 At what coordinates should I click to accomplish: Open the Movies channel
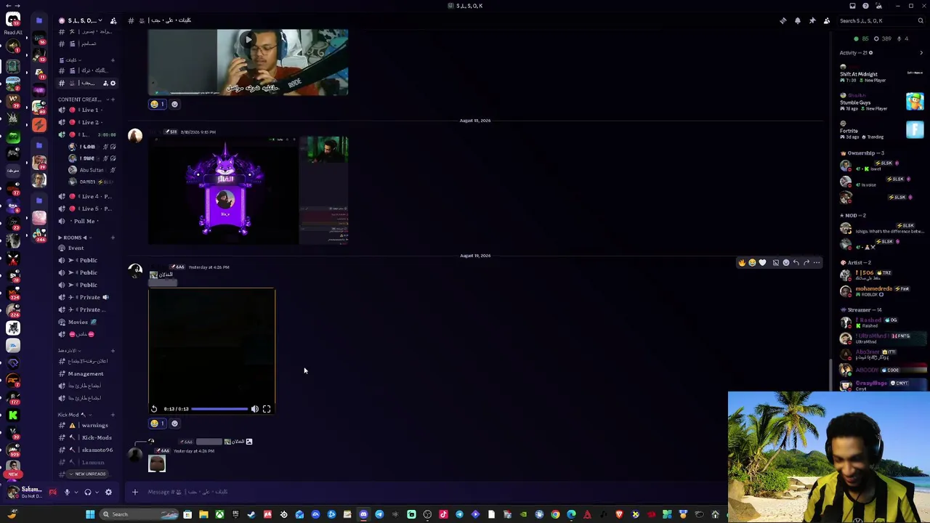(87, 322)
